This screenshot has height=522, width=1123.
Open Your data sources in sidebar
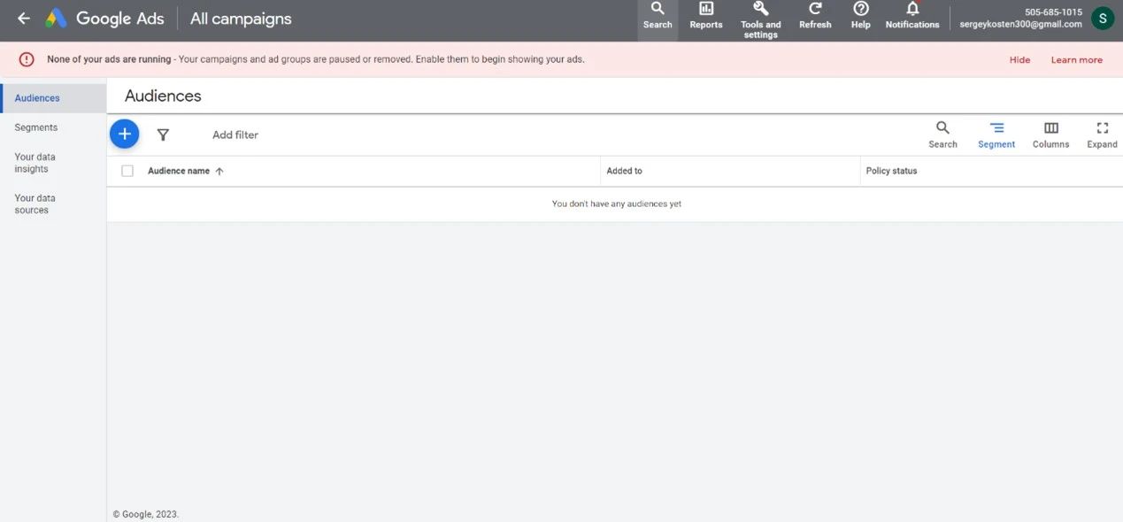pos(35,204)
